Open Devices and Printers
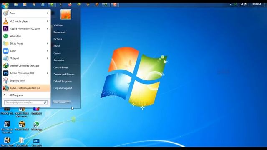This screenshot has height=150, width=267. pos(64,74)
